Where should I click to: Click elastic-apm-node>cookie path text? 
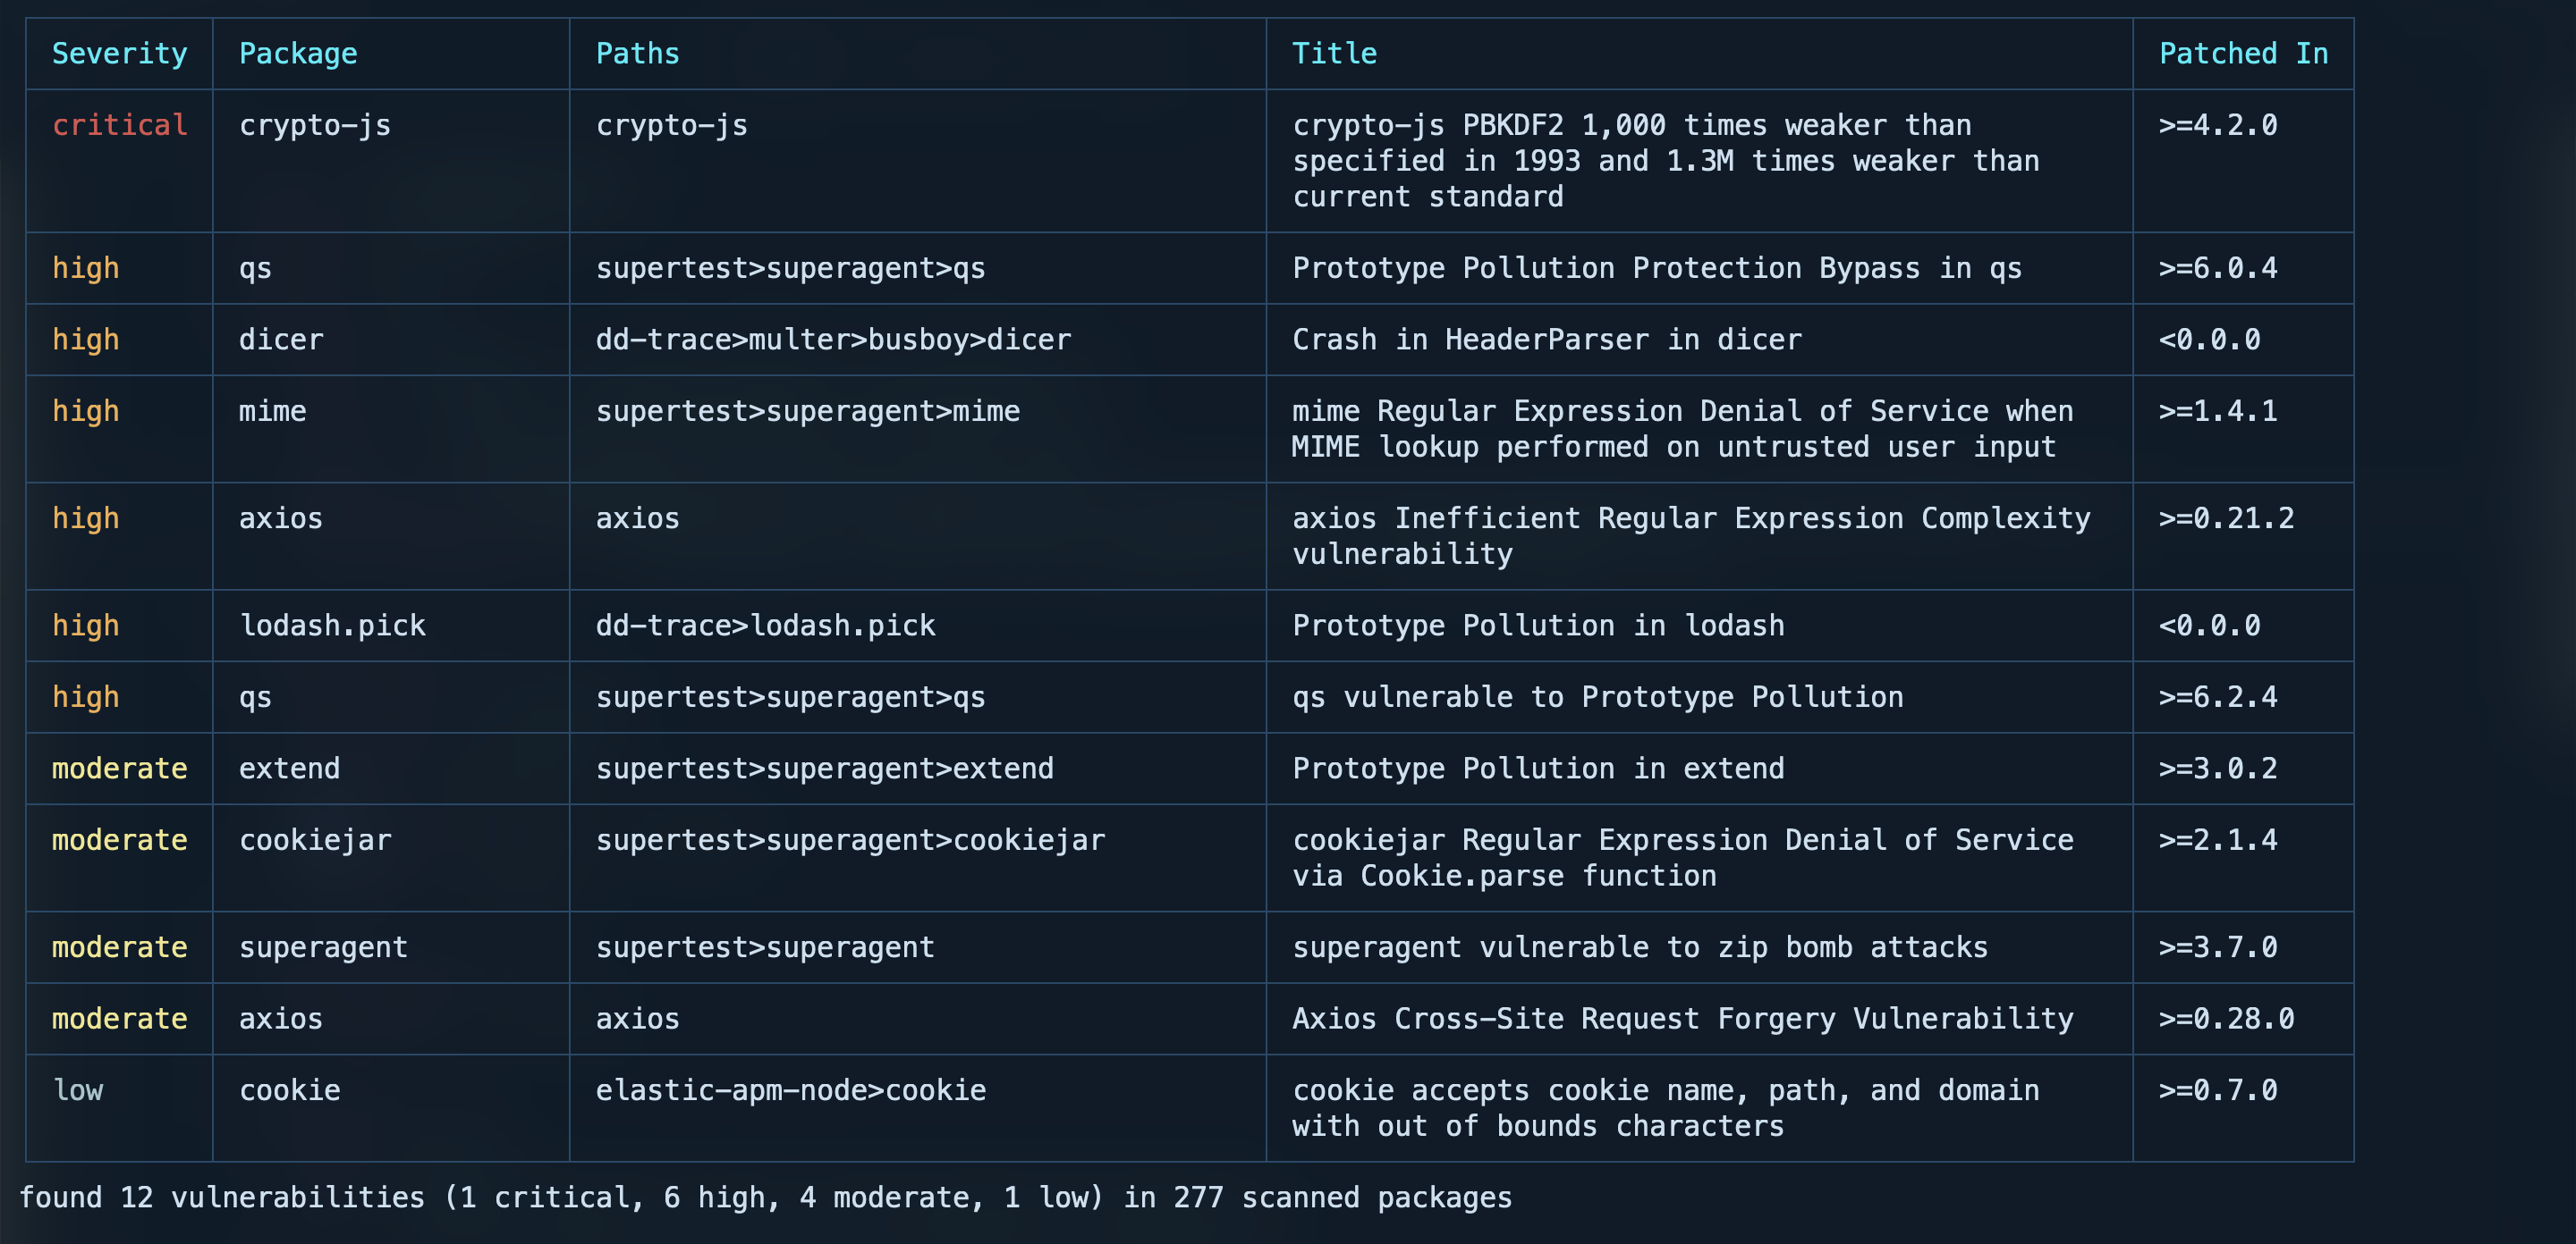tap(790, 1090)
